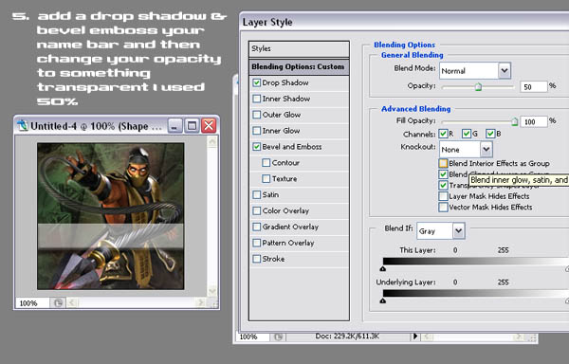Click the Untitled-4 document window icon
Screen dimensions: 569x364
click(23, 126)
